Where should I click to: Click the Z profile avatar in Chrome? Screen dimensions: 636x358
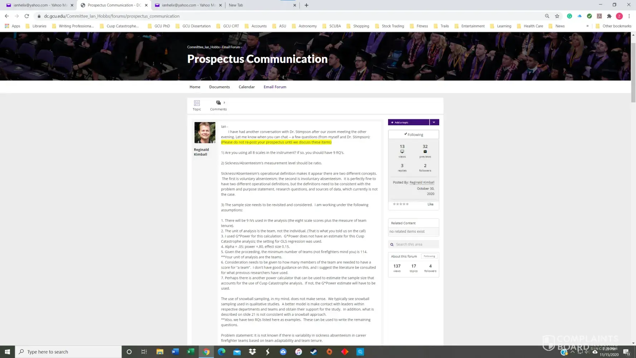[x=619, y=16]
